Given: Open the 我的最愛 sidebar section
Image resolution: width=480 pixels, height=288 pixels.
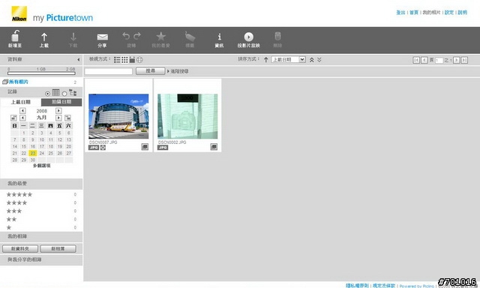Looking at the screenshot, I should 41,184.
